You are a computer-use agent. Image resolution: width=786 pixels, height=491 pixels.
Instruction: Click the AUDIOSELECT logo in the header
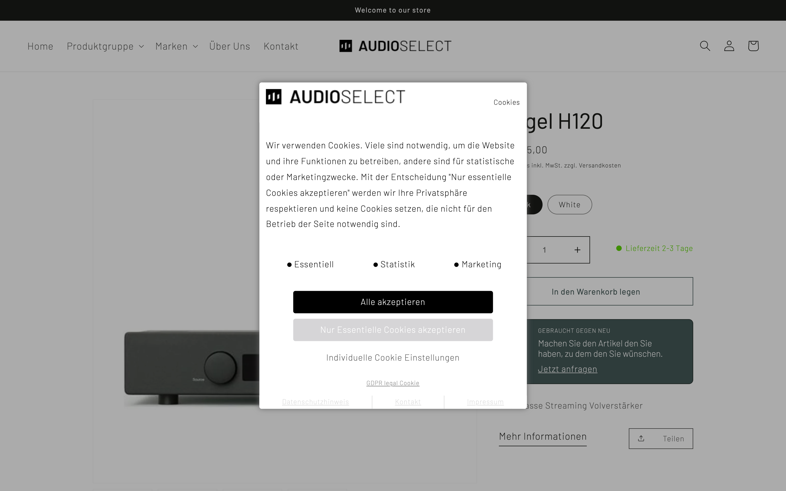coord(395,46)
